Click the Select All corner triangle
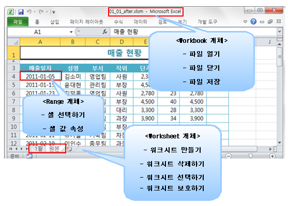288x206 pixels. click(x=13, y=42)
